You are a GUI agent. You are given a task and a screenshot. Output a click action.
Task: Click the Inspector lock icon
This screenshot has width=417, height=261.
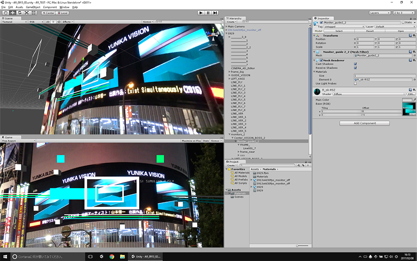[x=411, y=18]
